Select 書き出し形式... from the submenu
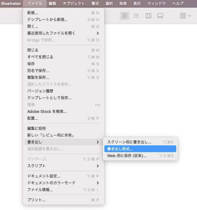197x210 pixels. coord(140,149)
